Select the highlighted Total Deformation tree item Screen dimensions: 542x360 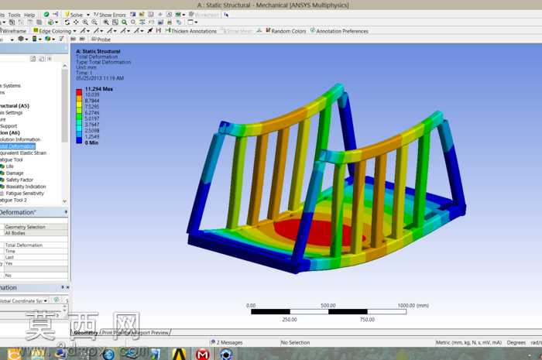17,146
